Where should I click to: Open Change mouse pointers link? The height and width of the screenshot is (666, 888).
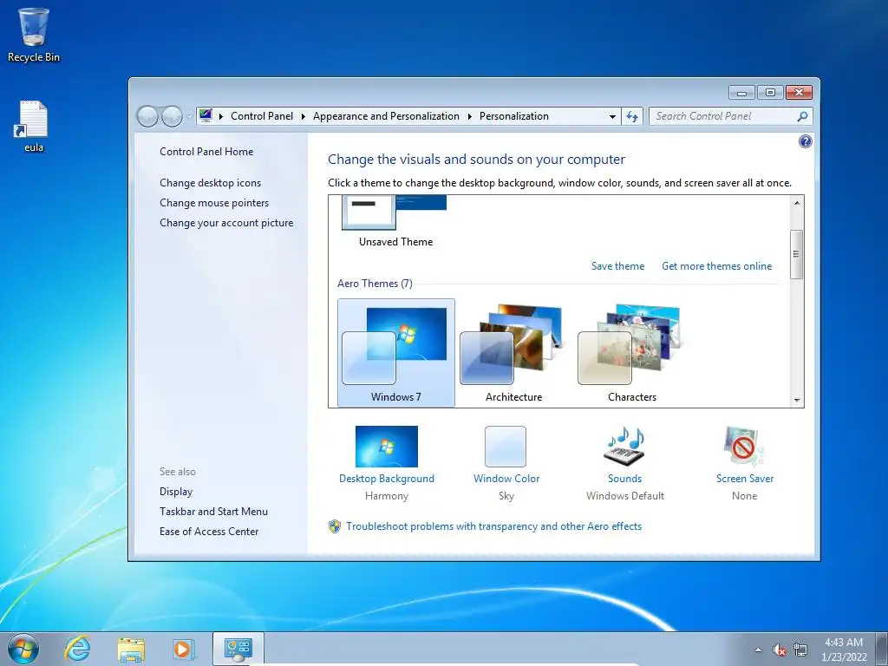pos(214,203)
